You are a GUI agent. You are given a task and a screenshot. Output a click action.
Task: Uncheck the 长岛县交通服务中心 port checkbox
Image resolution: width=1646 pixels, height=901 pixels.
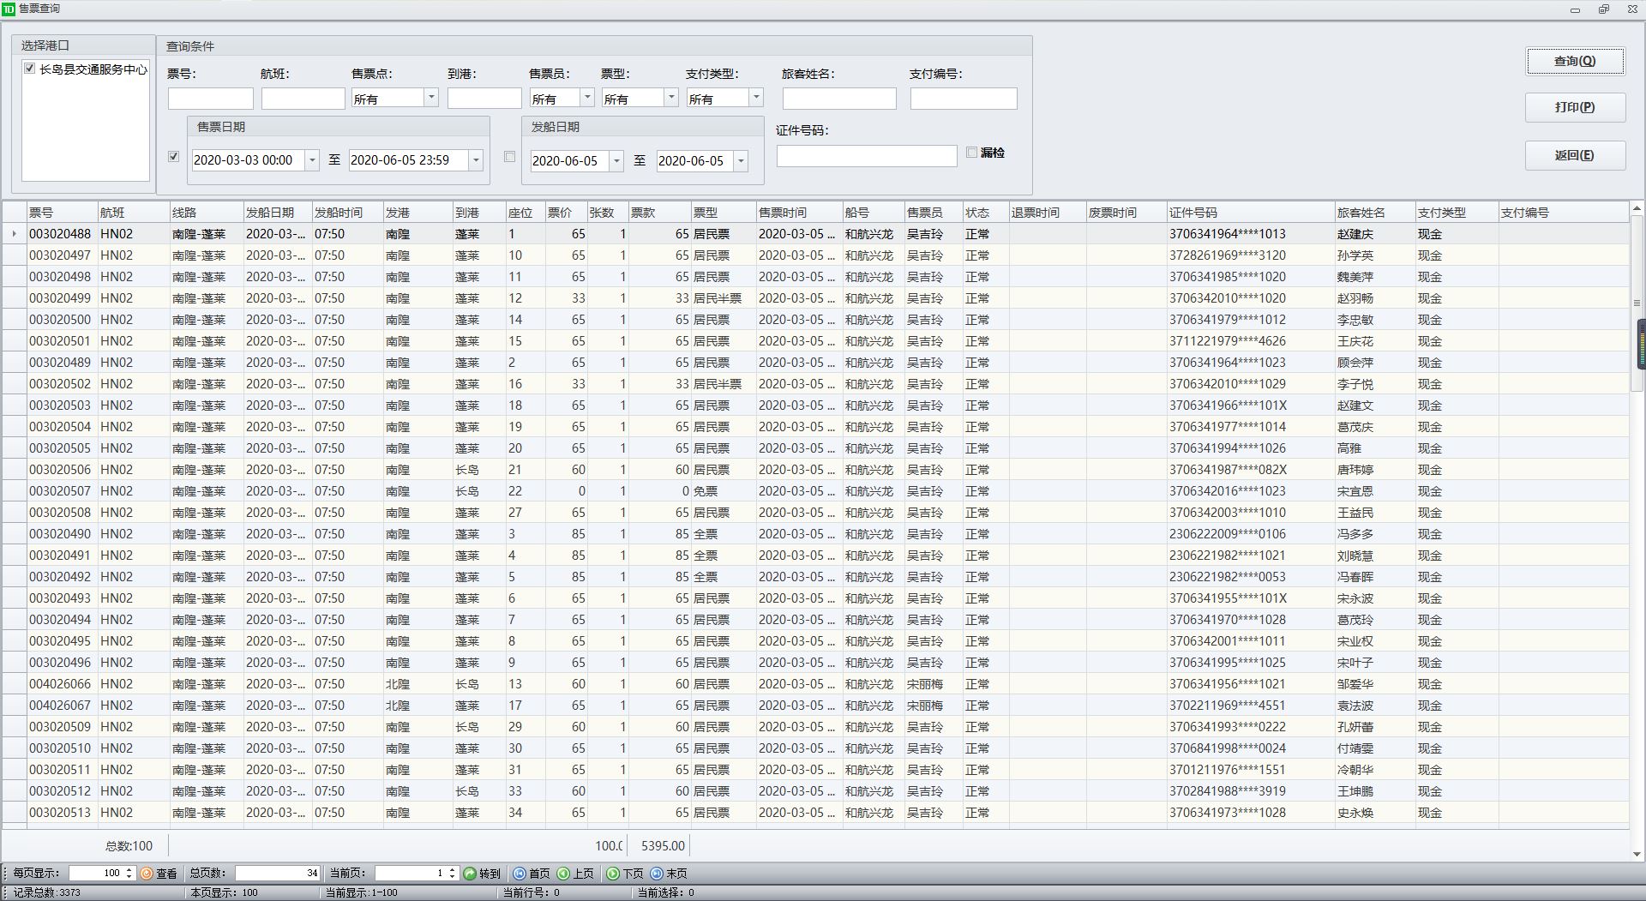30,69
